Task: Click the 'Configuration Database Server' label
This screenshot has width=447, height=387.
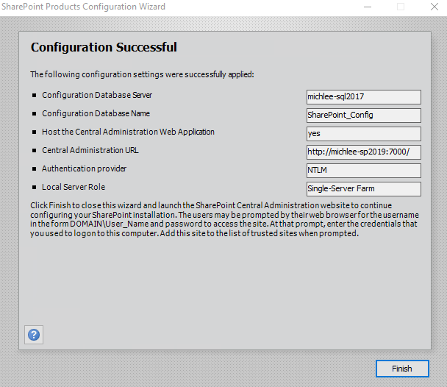Action: pyautogui.click(x=97, y=95)
